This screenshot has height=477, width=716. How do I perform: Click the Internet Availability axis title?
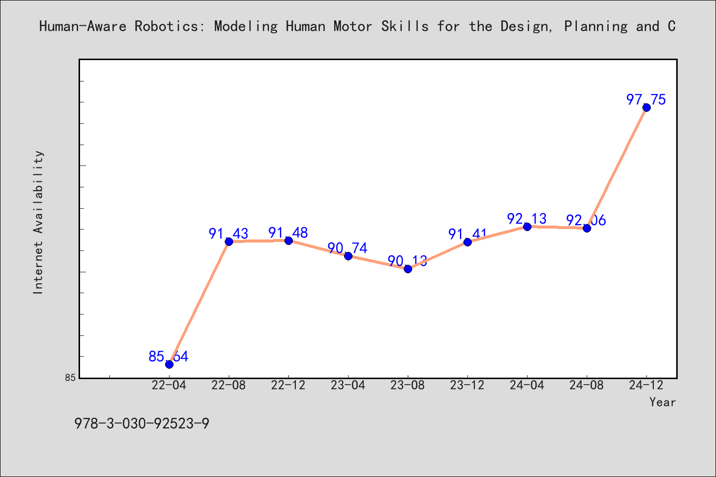tap(38, 222)
